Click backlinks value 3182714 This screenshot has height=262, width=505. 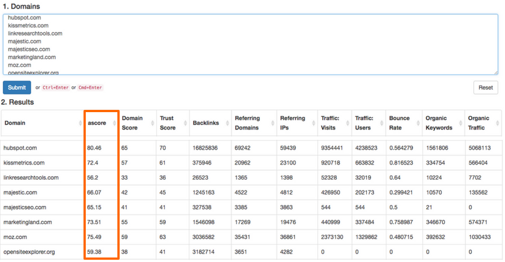203,252
